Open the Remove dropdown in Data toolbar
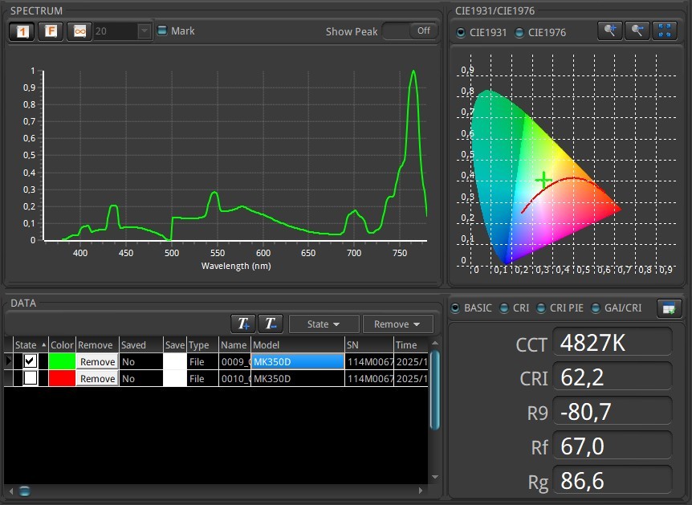Image resolution: width=692 pixels, height=505 pixels. tap(397, 324)
